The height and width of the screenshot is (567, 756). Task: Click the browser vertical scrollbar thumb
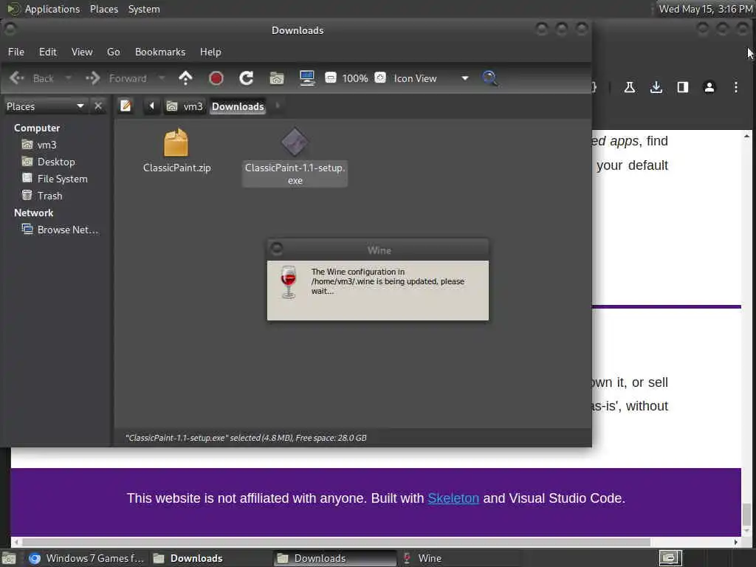746,515
